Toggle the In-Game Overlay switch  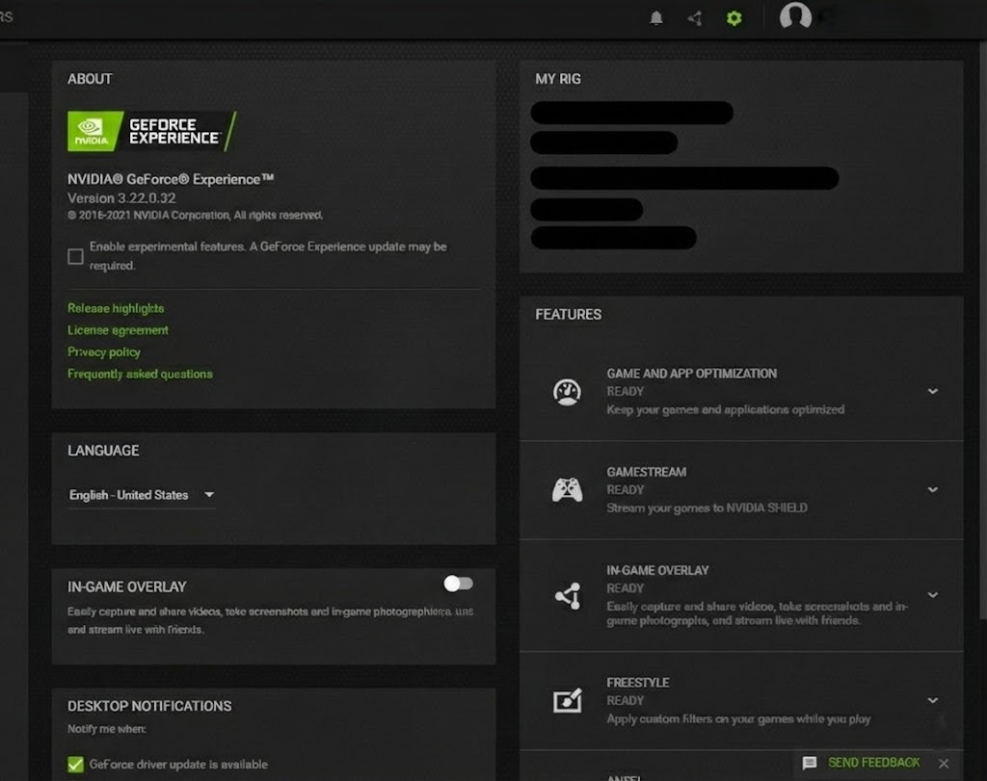[458, 584]
